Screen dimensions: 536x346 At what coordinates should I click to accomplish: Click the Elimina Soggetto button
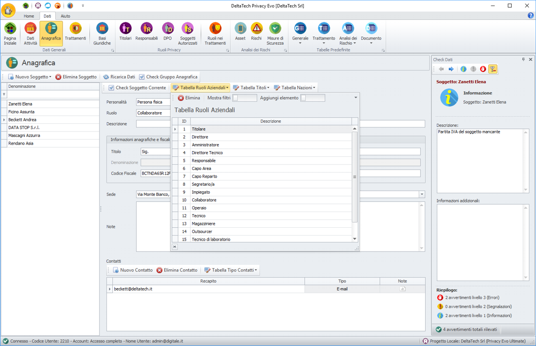[x=76, y=77]
